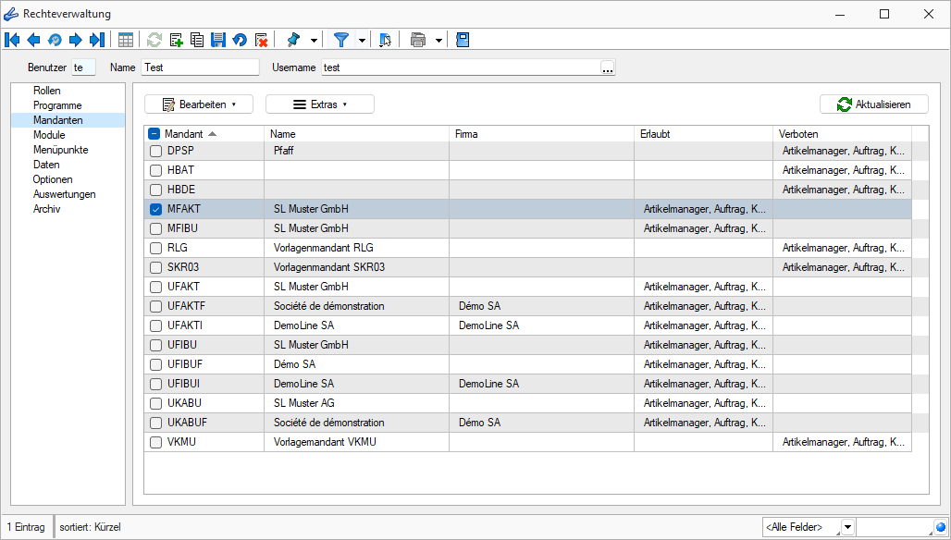Open the table view icon
Screen dimensions: 951x540
126,40
